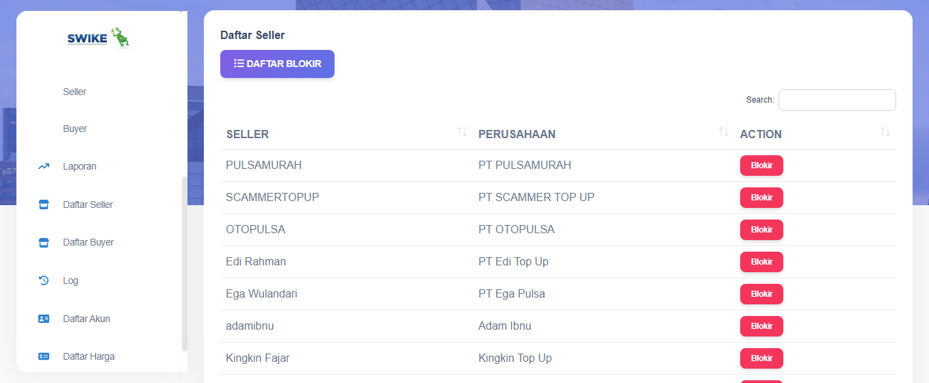Open the Seller menu item
This screenshot has width=929, height=383.
pos(75,92)
